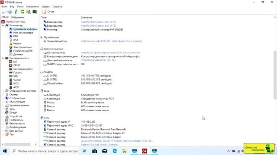Click the taskbar search box
The image size is (277, 155).
tap(45, 151)
